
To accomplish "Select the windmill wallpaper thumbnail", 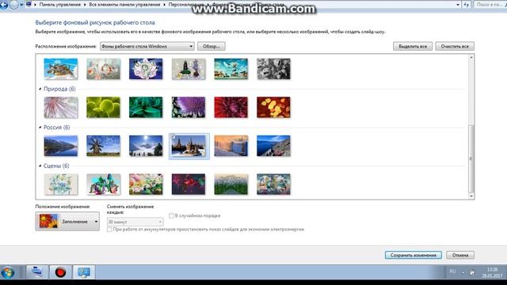I will (103, 146).
